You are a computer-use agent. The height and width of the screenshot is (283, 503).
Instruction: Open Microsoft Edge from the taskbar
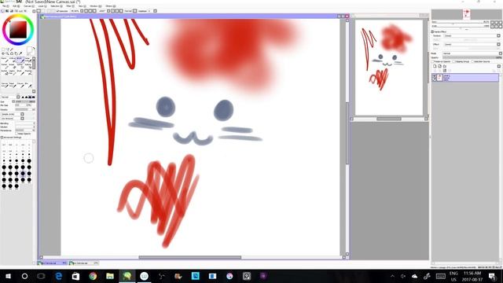[59, 276]
